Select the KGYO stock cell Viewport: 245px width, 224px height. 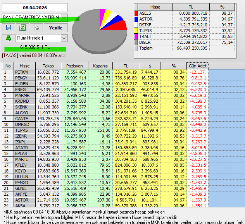[25, 171]
